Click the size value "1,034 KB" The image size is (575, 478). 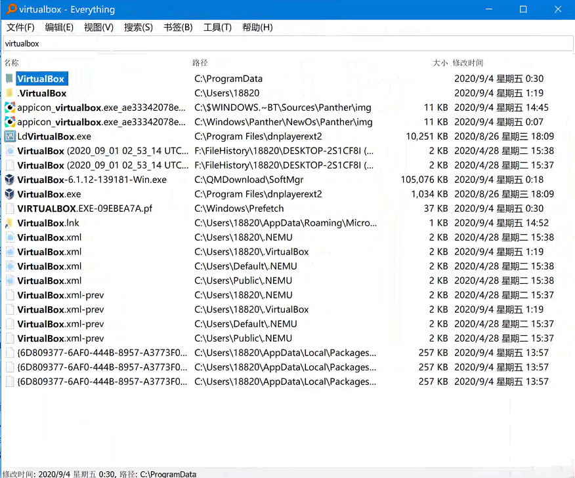(429, 194)
